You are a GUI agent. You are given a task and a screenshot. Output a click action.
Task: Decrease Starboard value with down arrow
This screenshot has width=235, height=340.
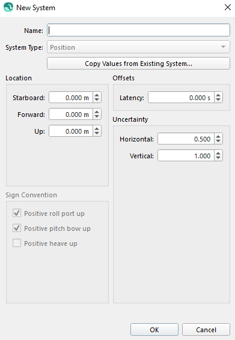click(x=97, y=100)
